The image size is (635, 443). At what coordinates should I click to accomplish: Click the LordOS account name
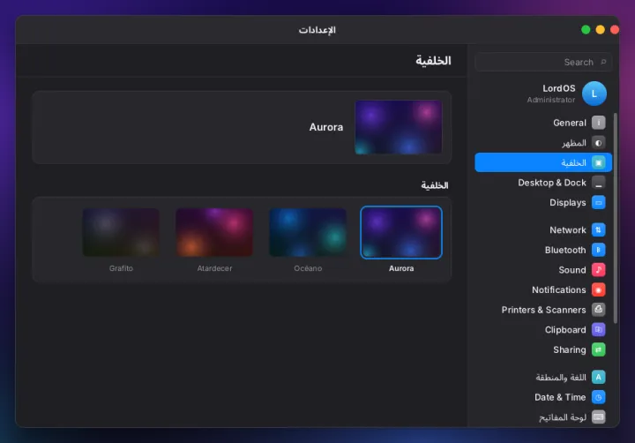click(559, 88)
